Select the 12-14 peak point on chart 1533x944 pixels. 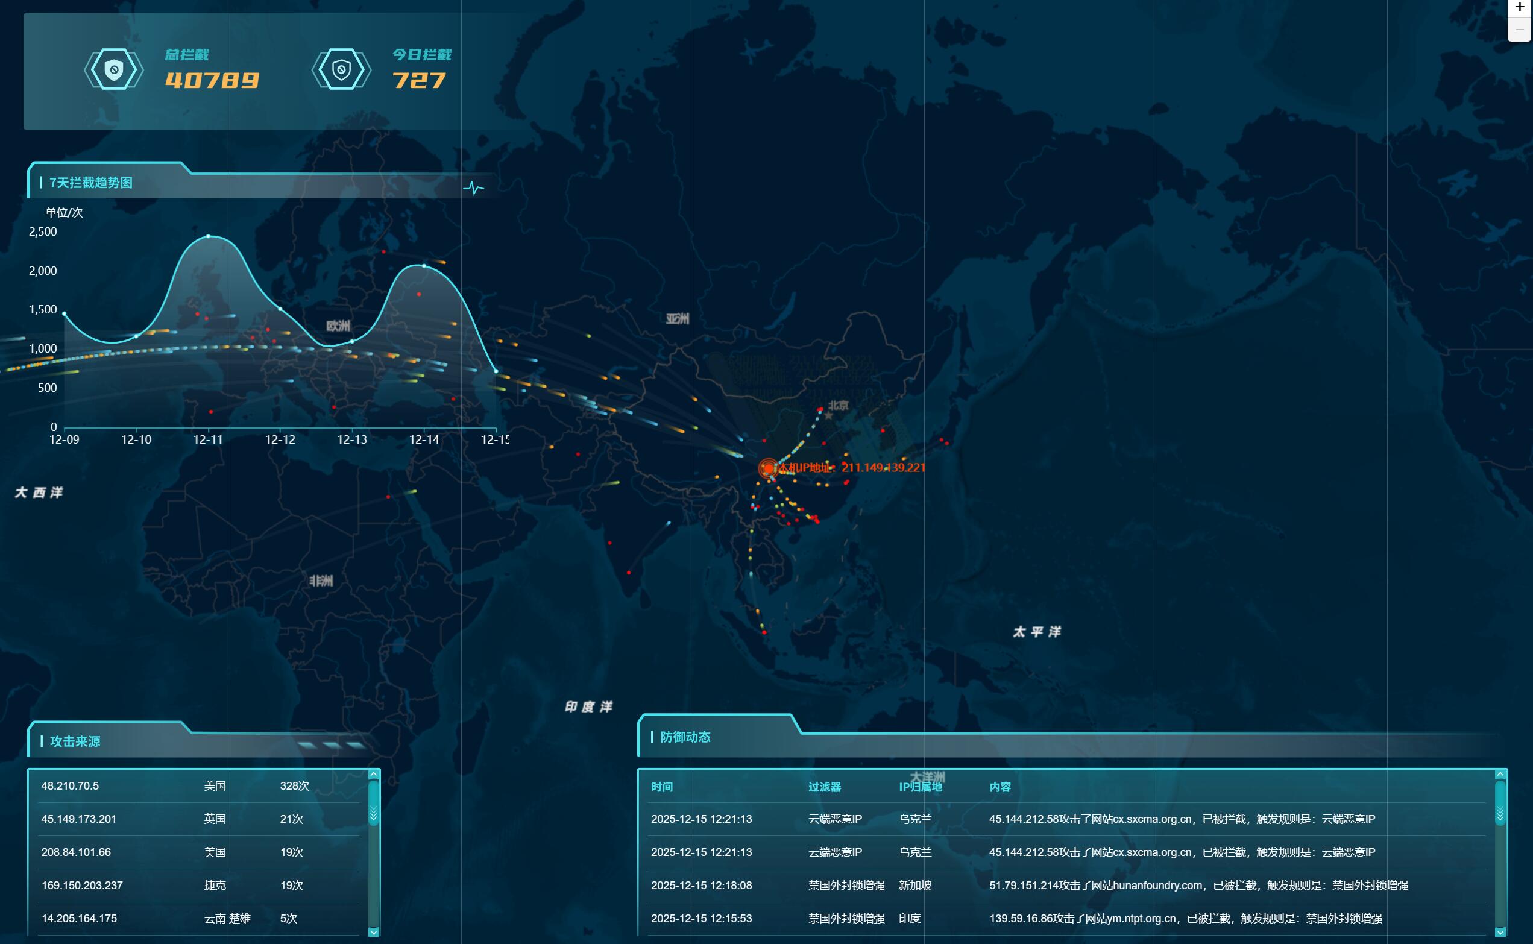[x=424, y=266]
